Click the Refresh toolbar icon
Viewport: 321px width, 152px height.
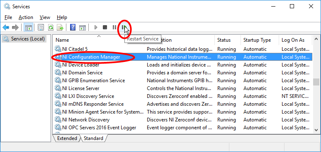tap(51, 27)
